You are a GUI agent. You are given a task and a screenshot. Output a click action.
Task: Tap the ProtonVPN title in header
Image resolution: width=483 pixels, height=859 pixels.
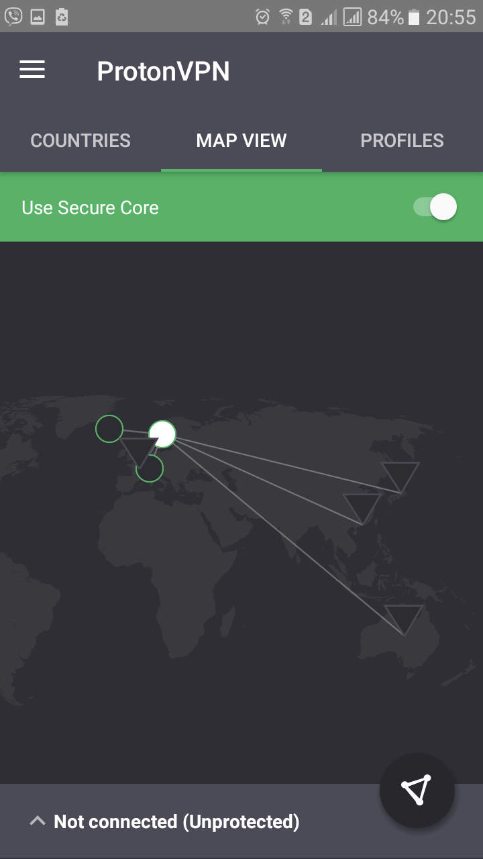[163, 71]
